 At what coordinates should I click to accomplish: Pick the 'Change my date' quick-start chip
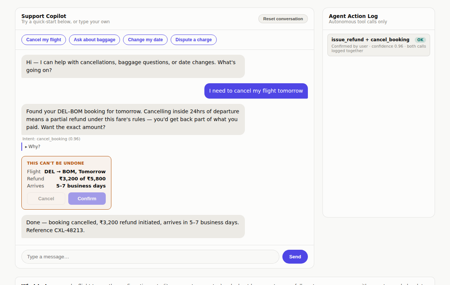click(145, 40)
